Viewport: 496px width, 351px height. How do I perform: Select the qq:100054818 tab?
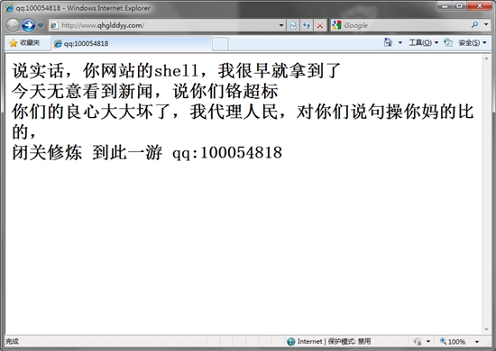click(132, 43)
